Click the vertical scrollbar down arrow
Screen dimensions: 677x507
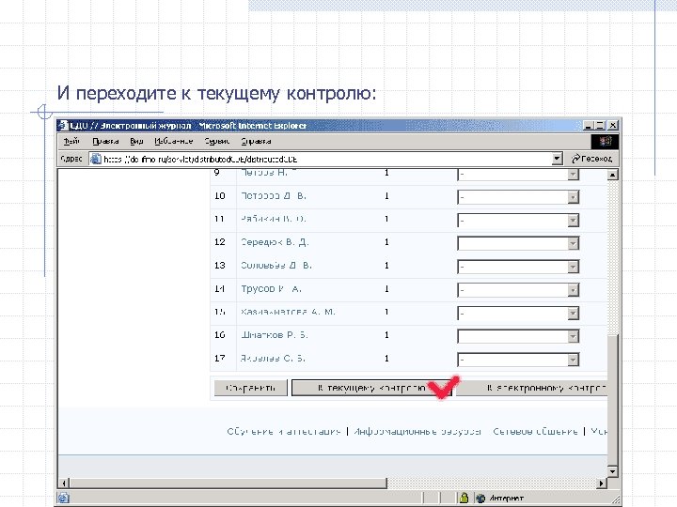point(613,471)
